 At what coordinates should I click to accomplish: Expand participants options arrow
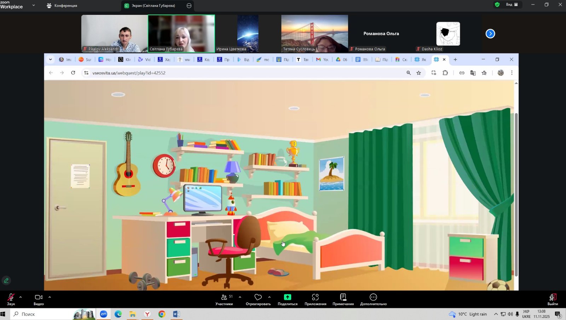click(x=240, y=297)
